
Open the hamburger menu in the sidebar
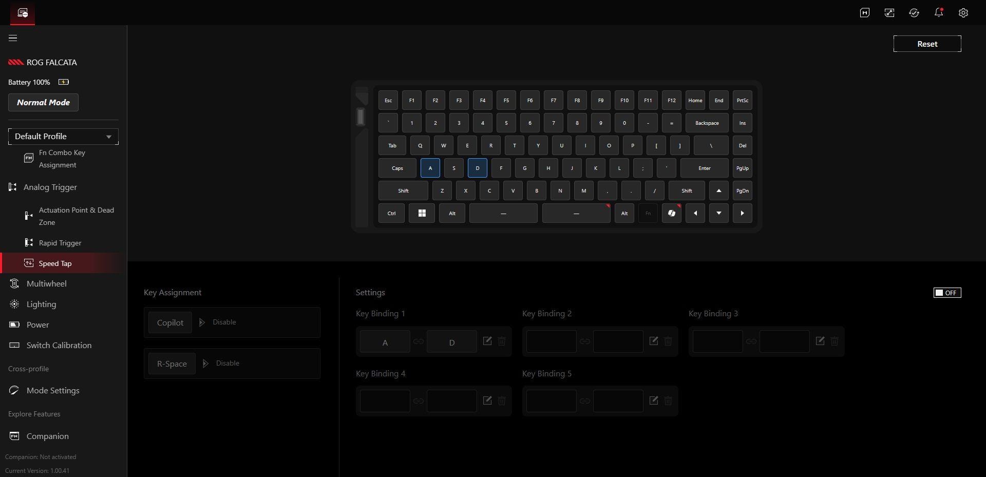point(13,38)
